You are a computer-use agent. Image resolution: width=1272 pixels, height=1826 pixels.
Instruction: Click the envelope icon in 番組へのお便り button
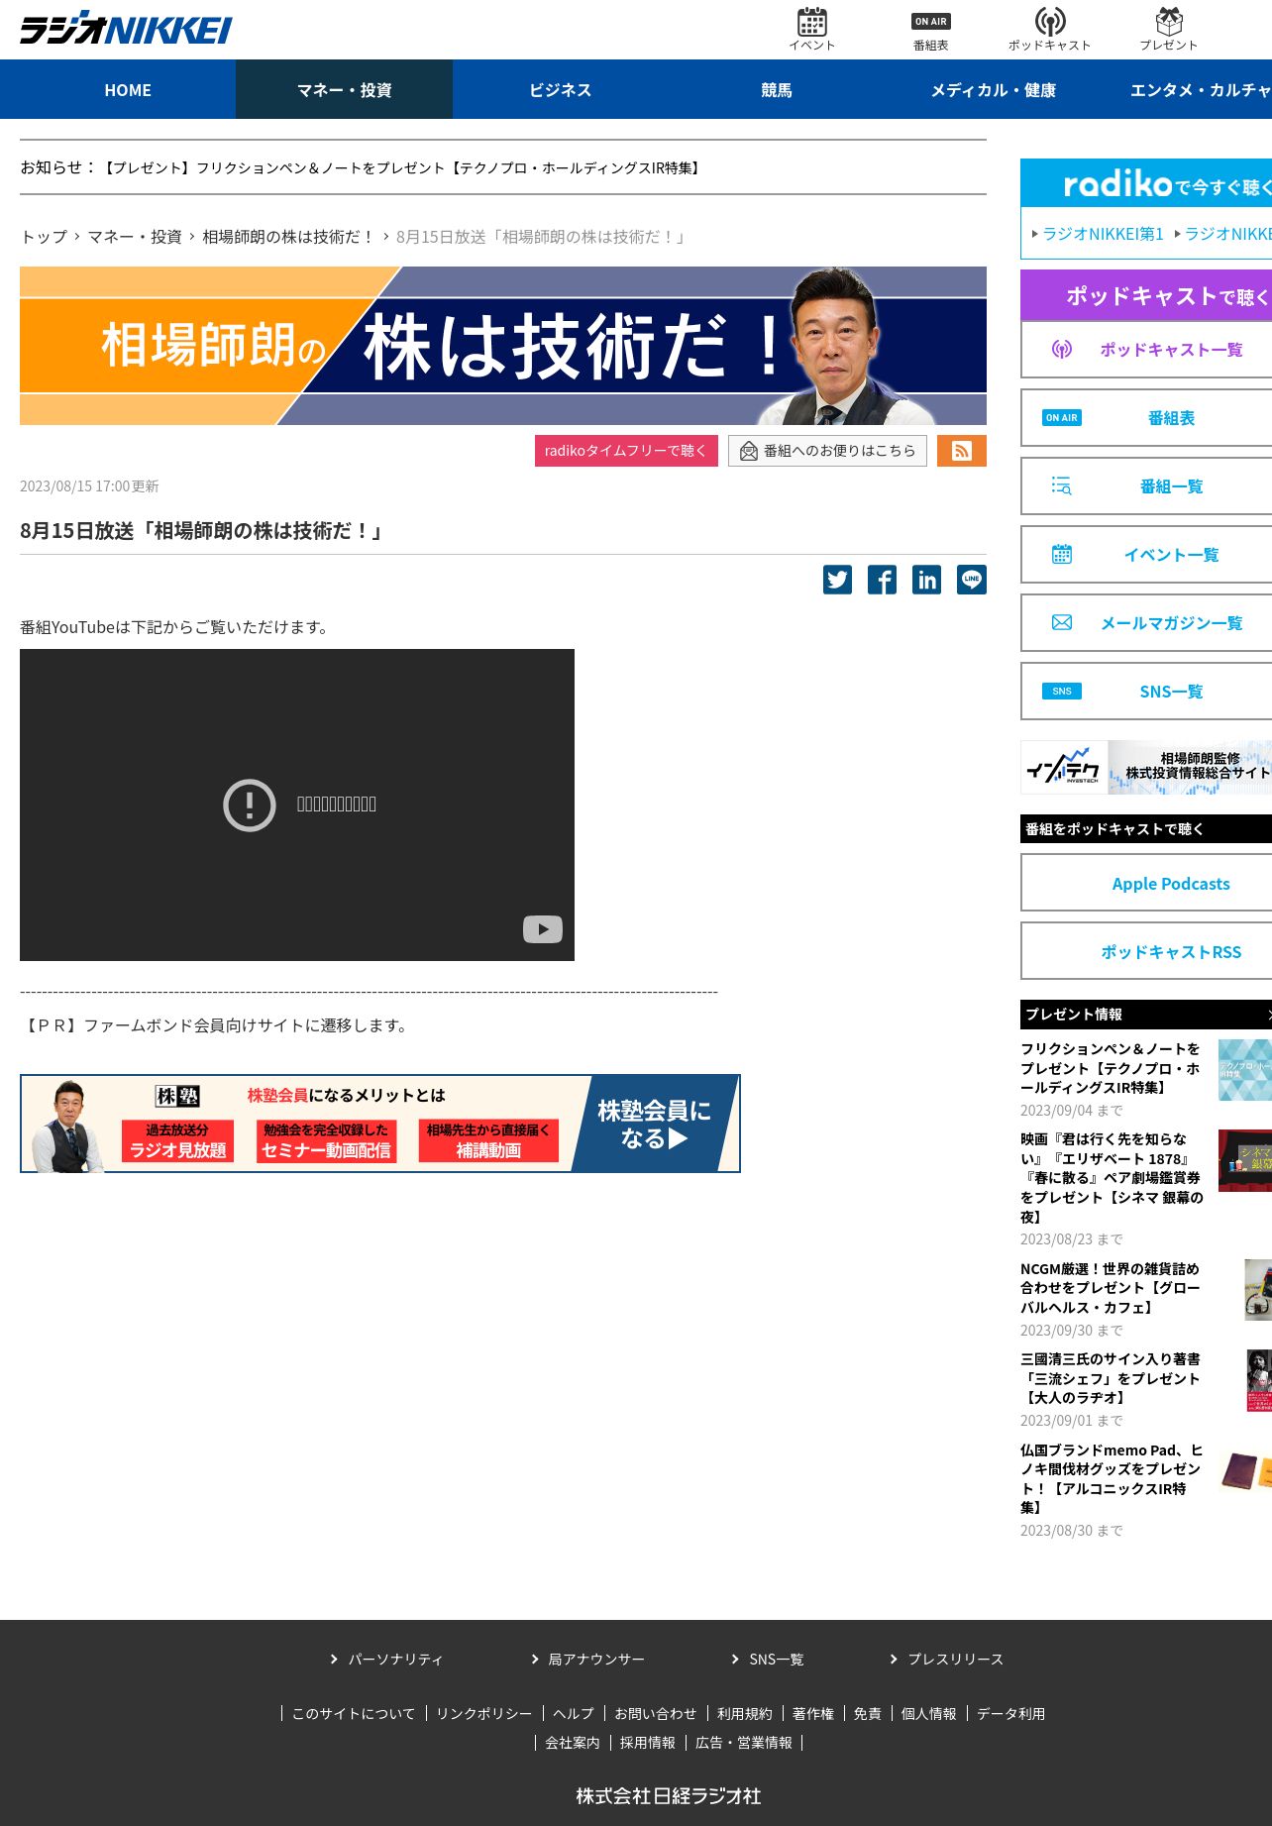[749, 452]
